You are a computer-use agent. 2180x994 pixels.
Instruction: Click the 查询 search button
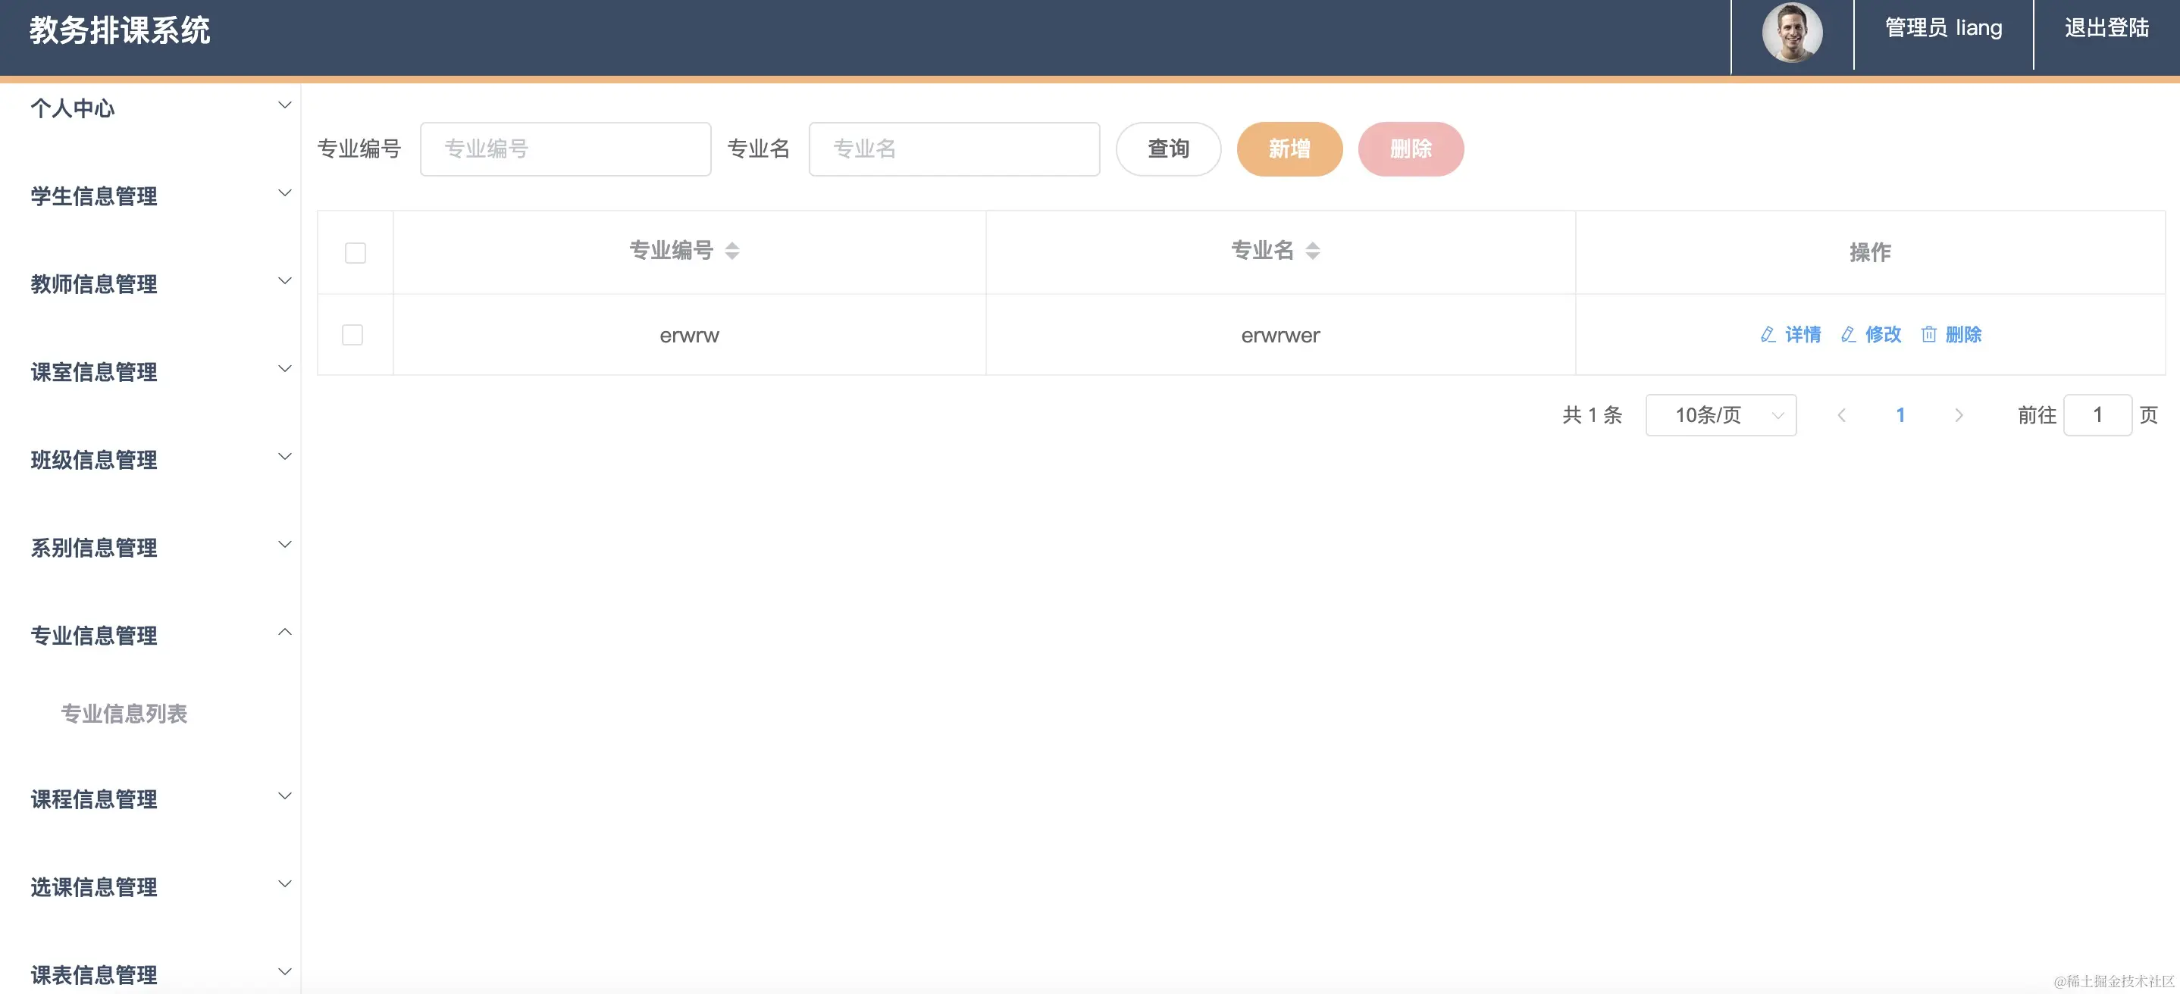pyautogui.click(x=1168, y=149)
